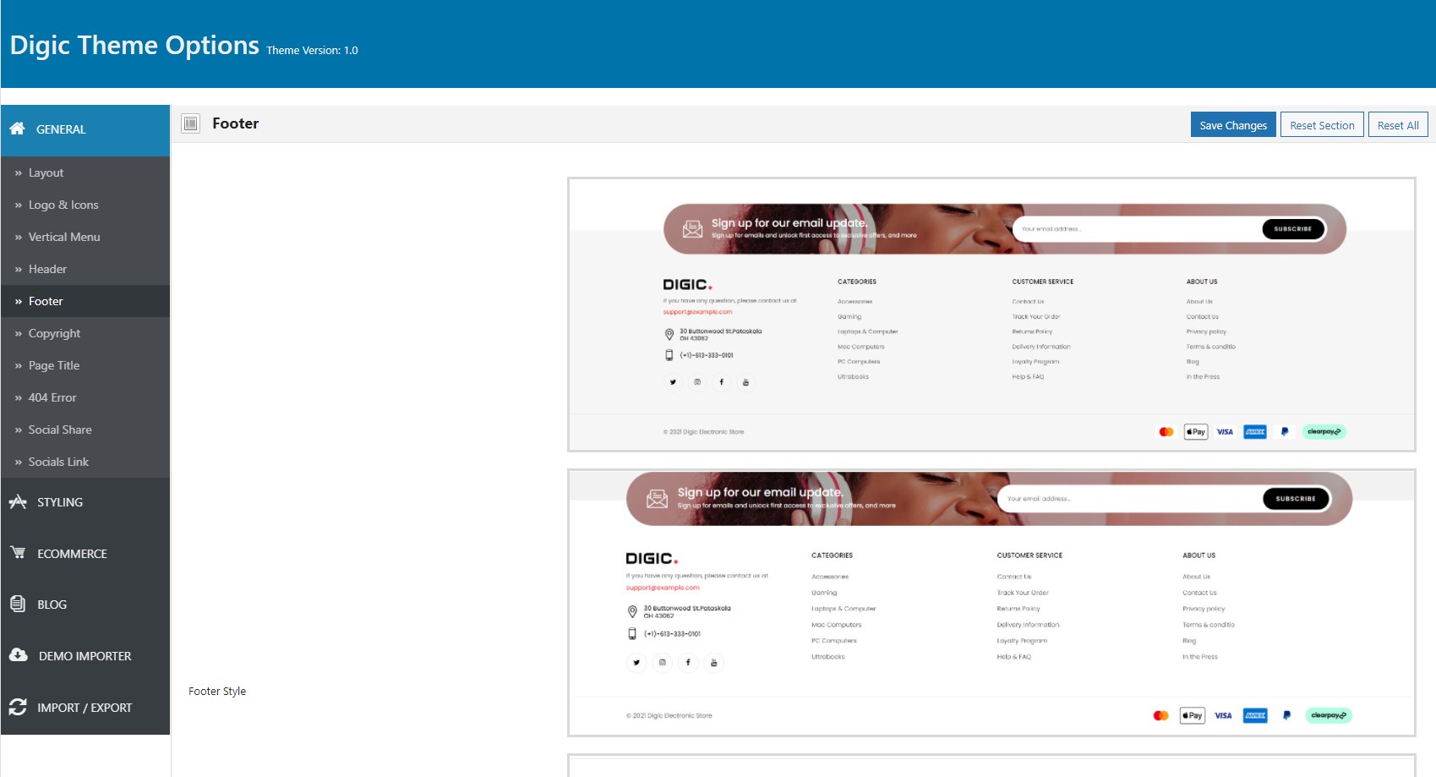
Task: Open Header settings
Action: tap(85, 269)
